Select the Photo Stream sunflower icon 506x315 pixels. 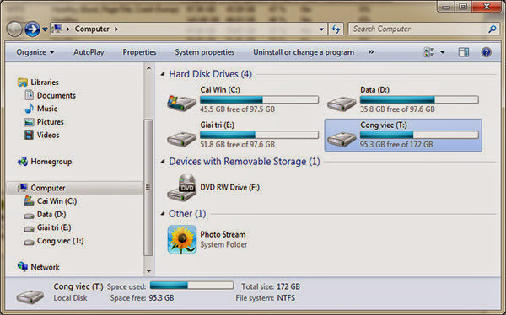coord(182,239)
